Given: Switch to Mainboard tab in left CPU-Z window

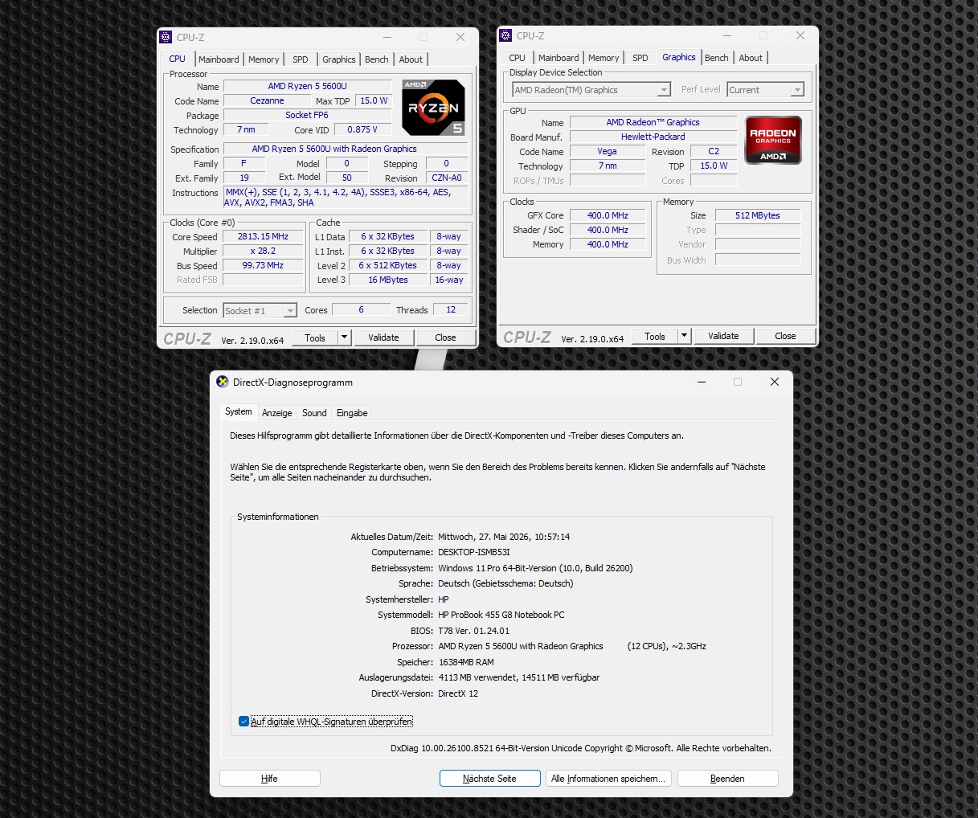Looking at the screenshot, I should 219,59.
